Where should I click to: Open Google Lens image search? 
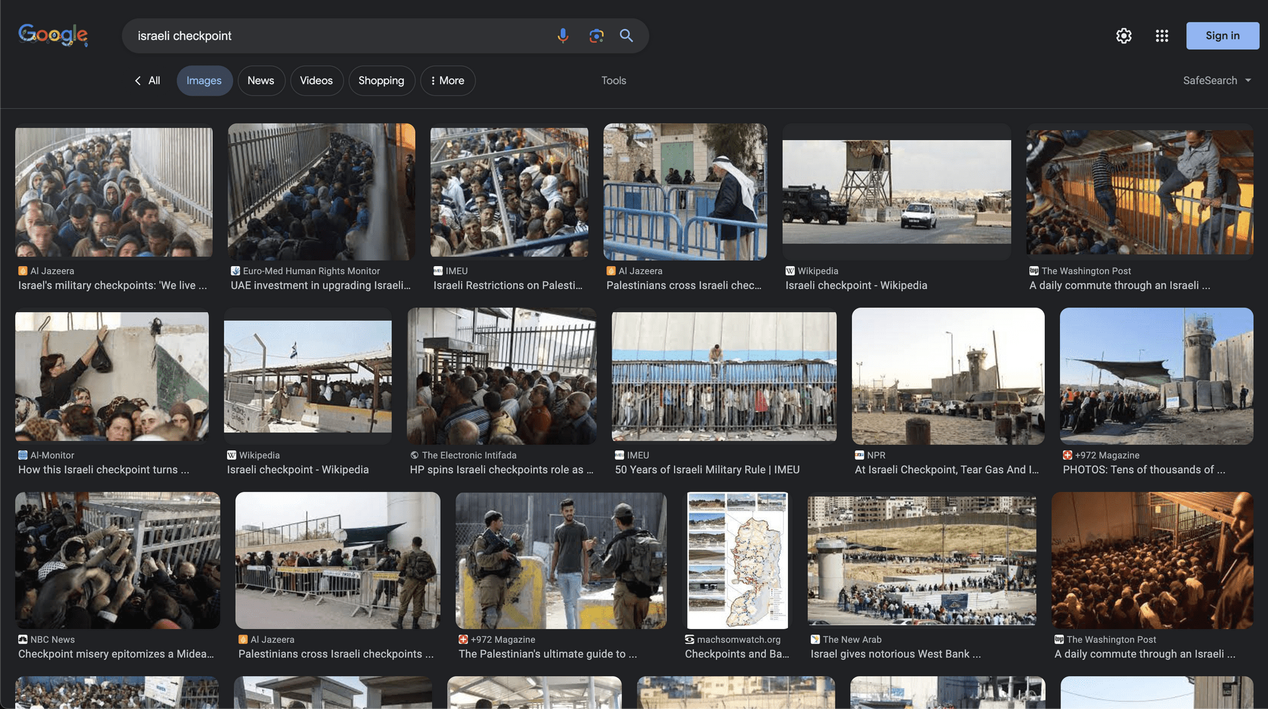(596, 36)
